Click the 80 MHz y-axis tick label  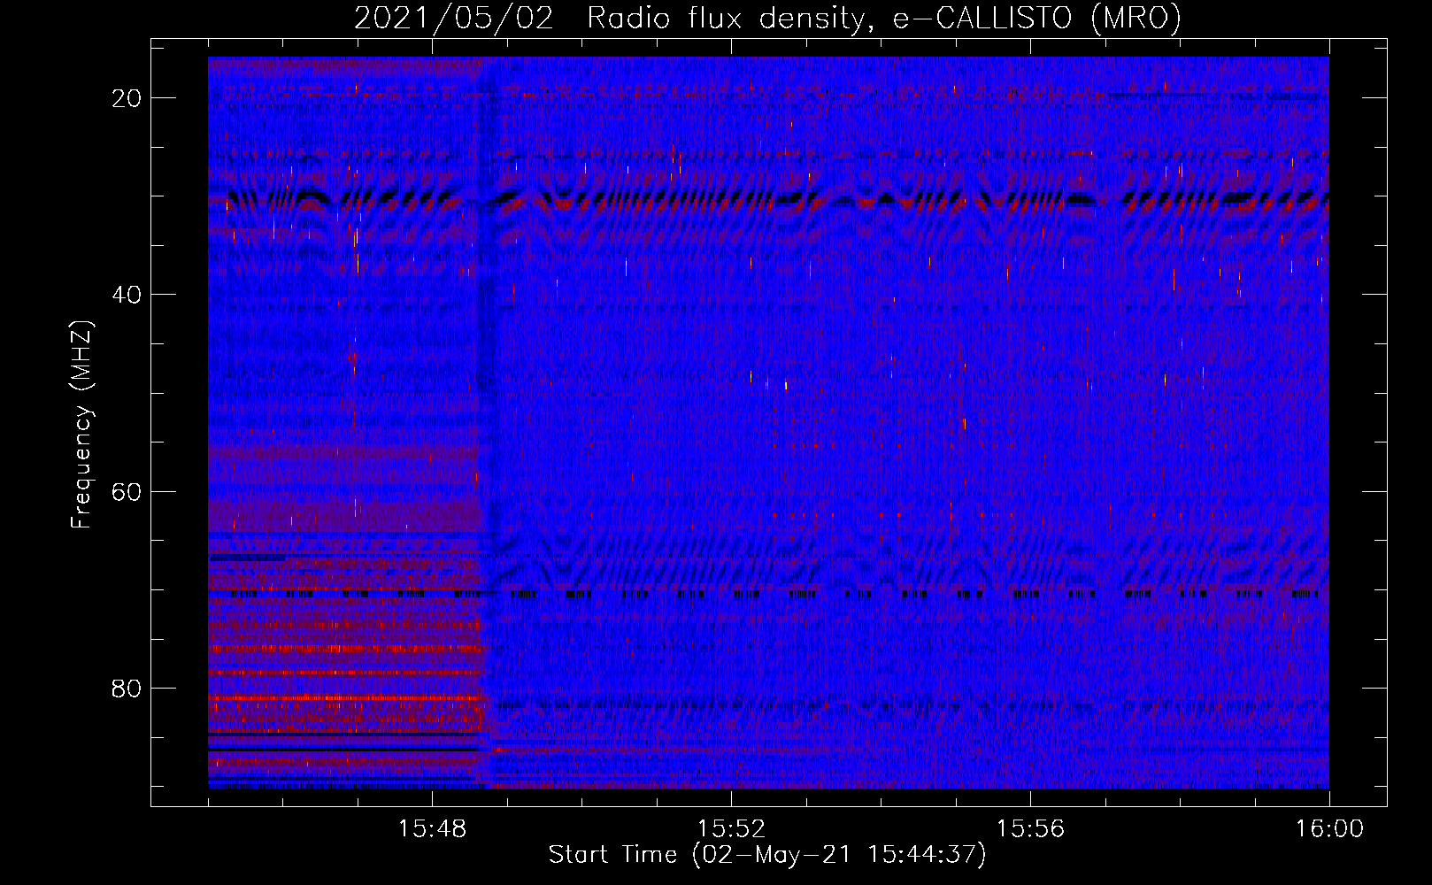(127, 689)
